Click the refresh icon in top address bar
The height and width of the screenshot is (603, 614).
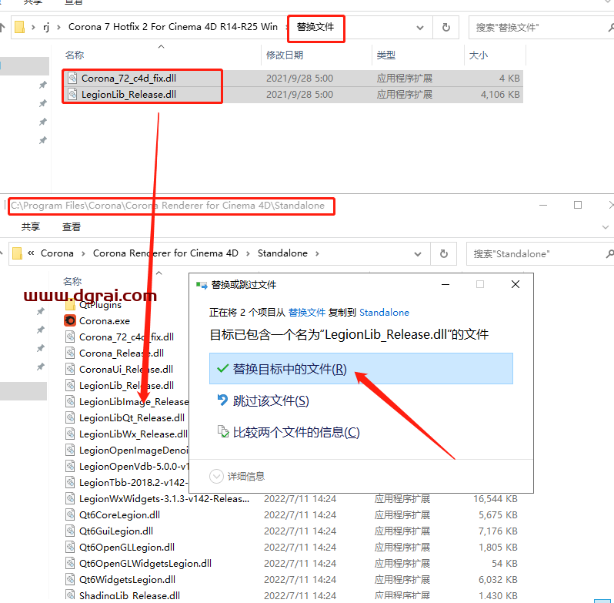(445, 27)
